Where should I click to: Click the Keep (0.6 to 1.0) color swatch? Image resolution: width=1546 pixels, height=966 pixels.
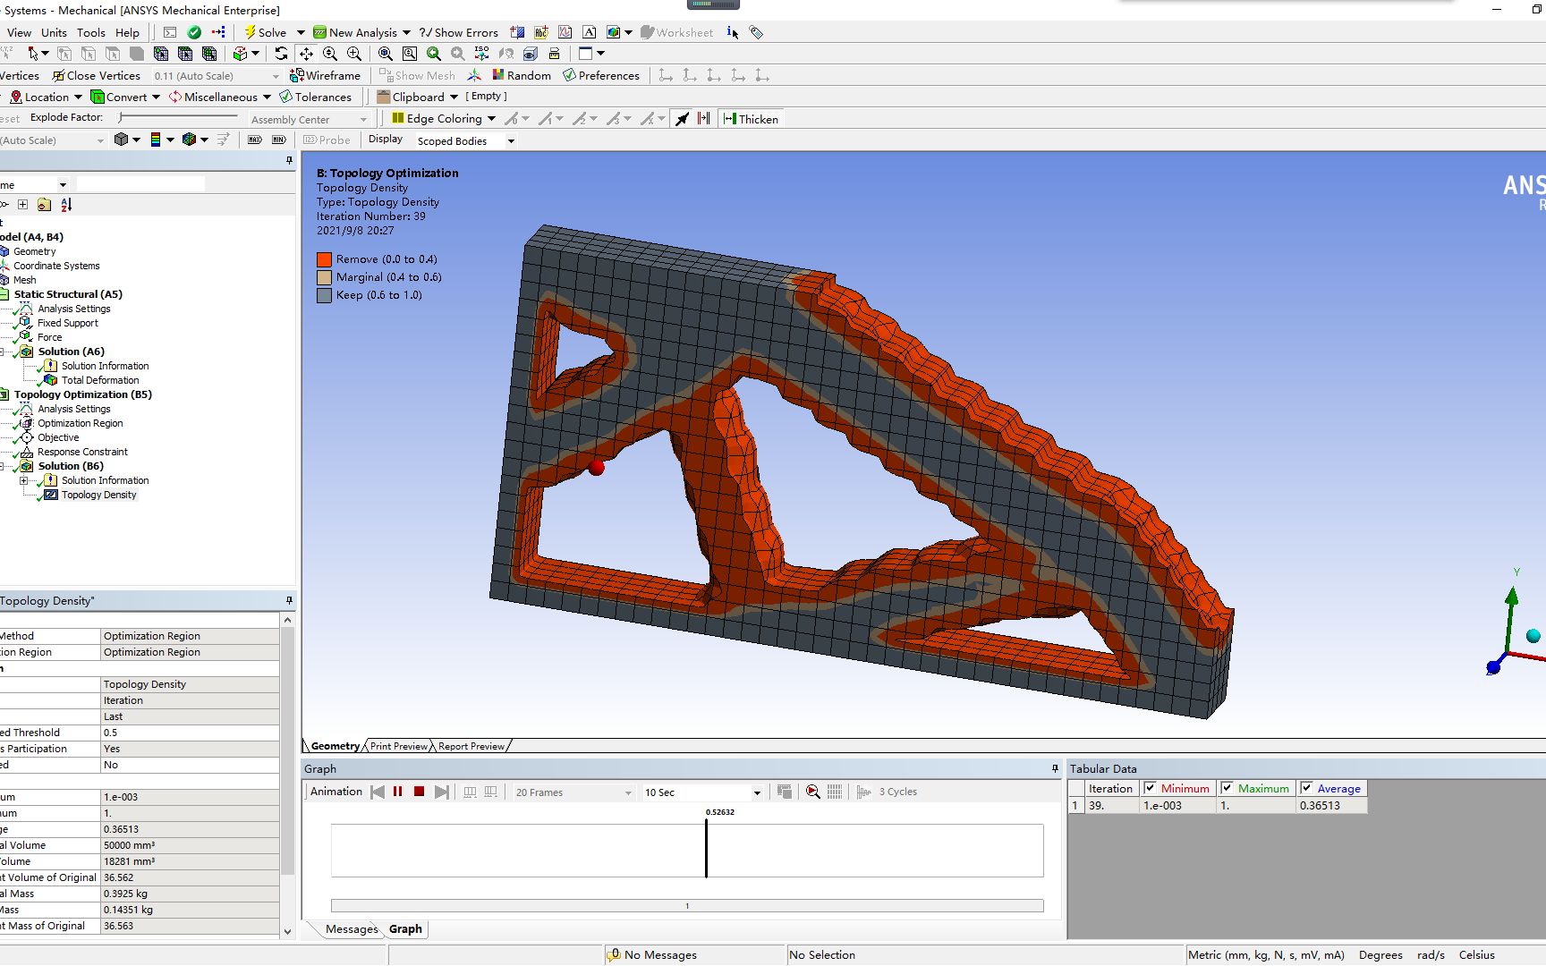(324, 295)
